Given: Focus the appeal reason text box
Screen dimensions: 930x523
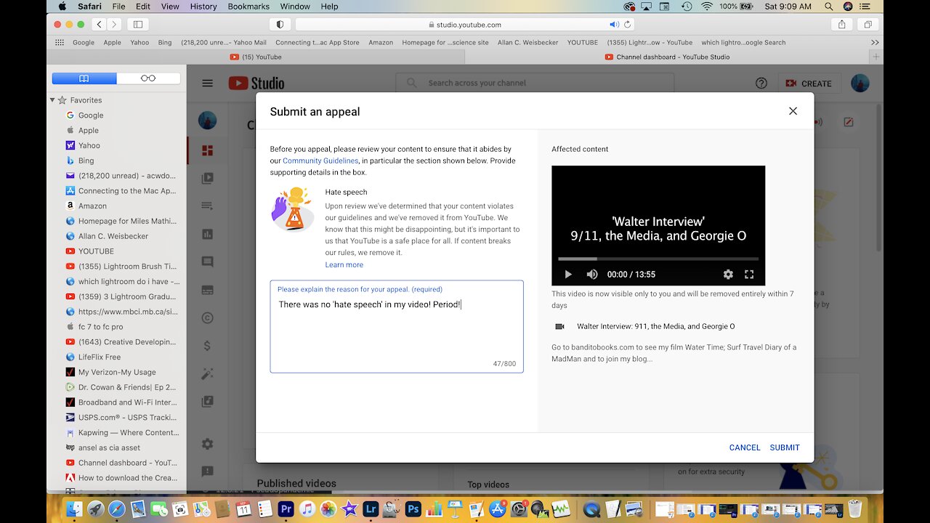Looking at the screenshot, I should 397,327.
